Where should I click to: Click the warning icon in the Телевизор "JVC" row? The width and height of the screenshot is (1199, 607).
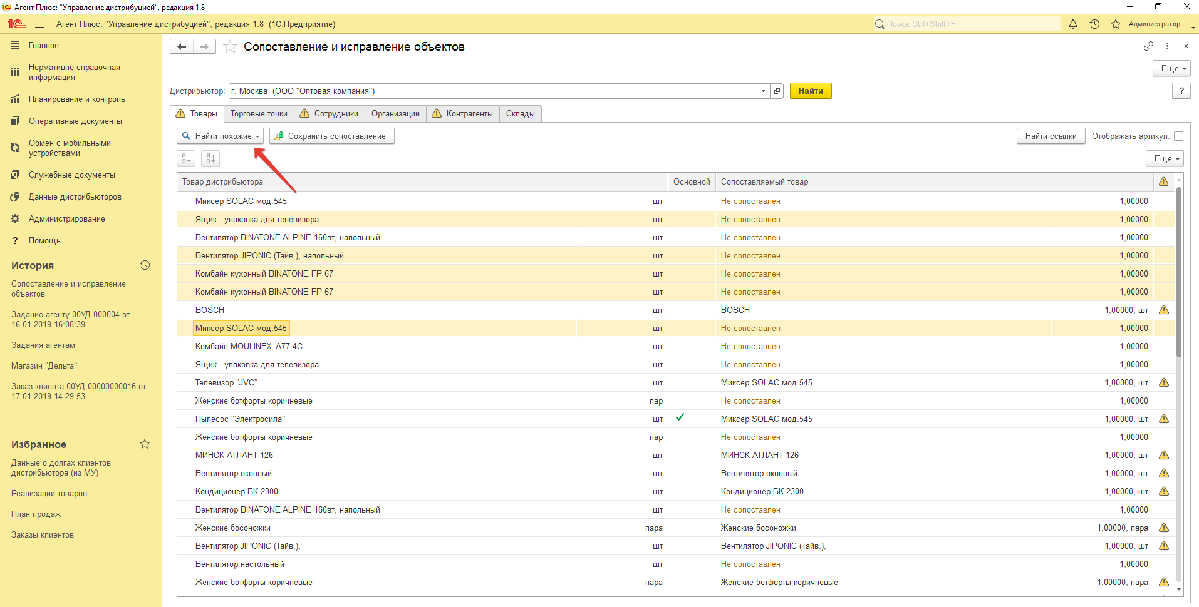click(1164, 382)
